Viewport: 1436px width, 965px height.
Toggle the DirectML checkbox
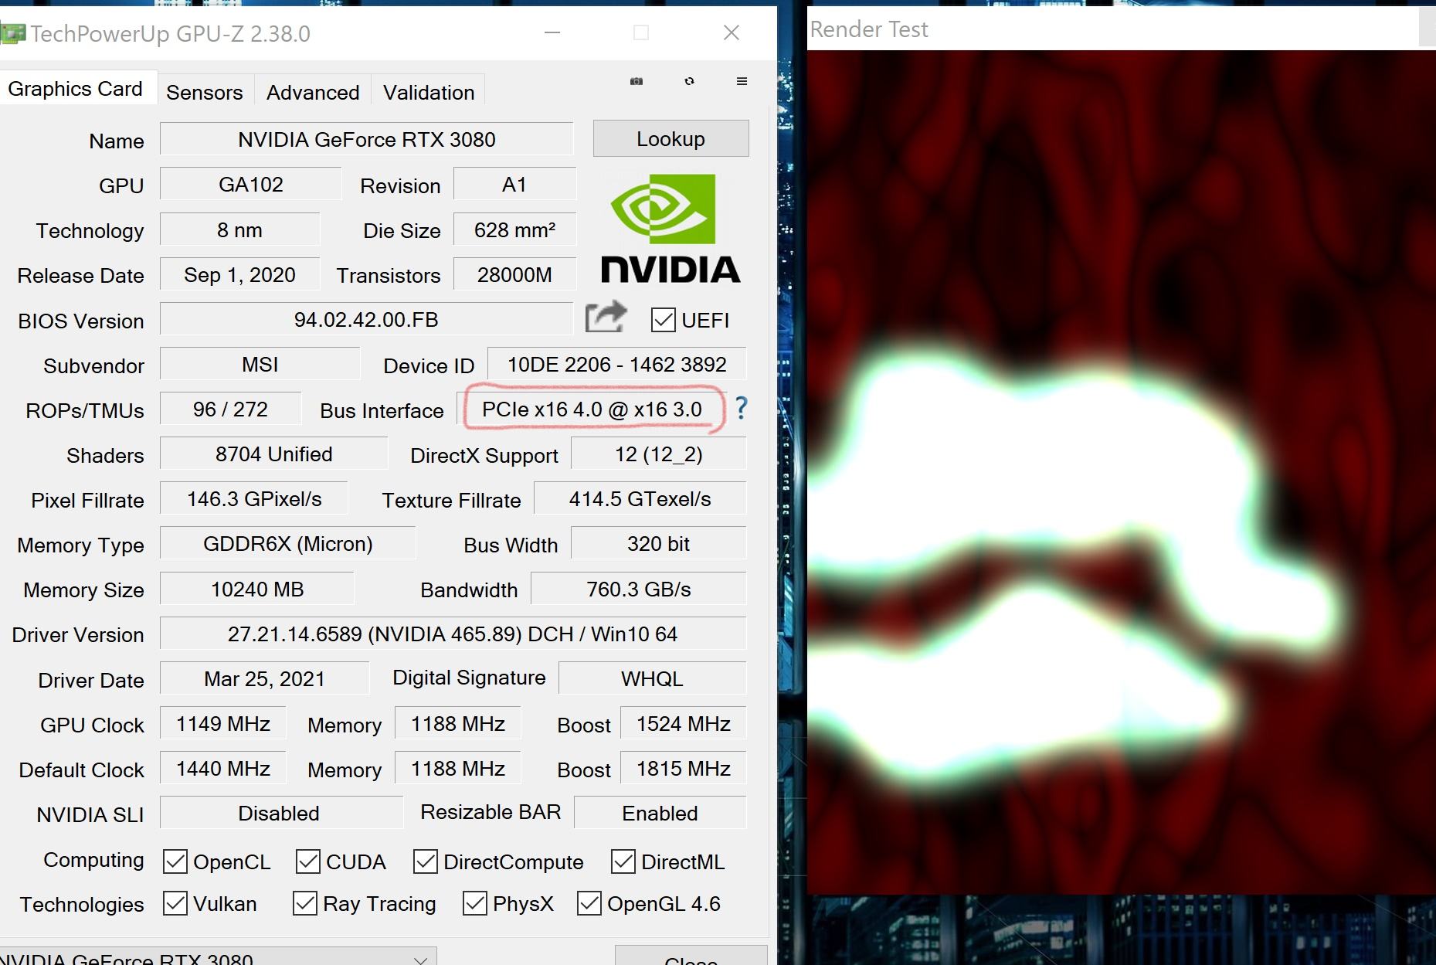coord(623,861)
